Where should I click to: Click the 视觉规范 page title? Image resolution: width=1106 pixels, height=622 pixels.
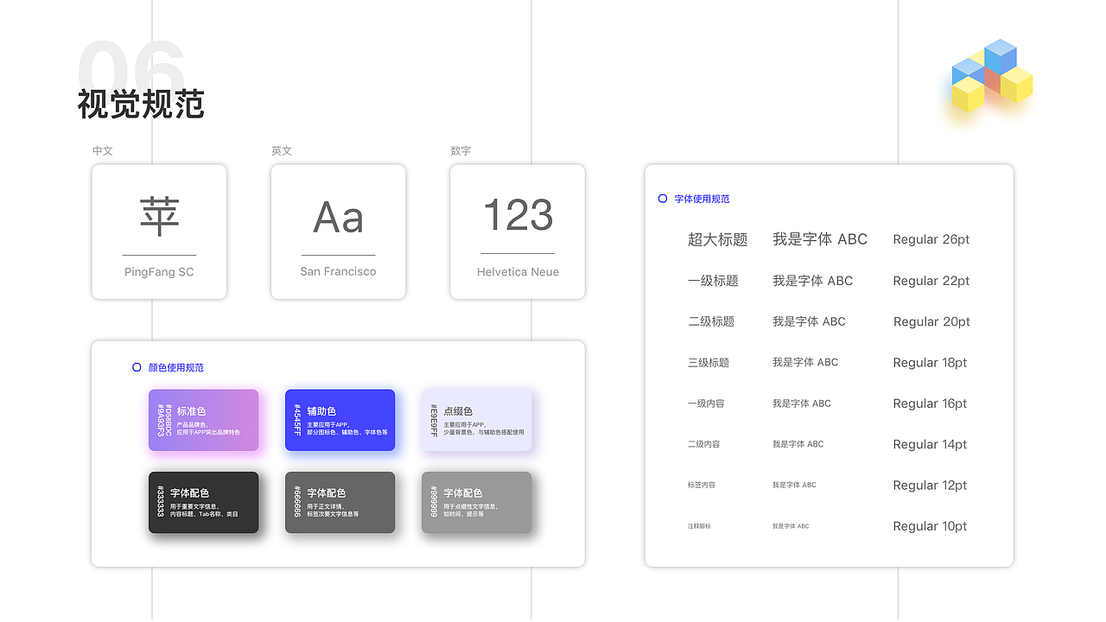click(141, 104)
